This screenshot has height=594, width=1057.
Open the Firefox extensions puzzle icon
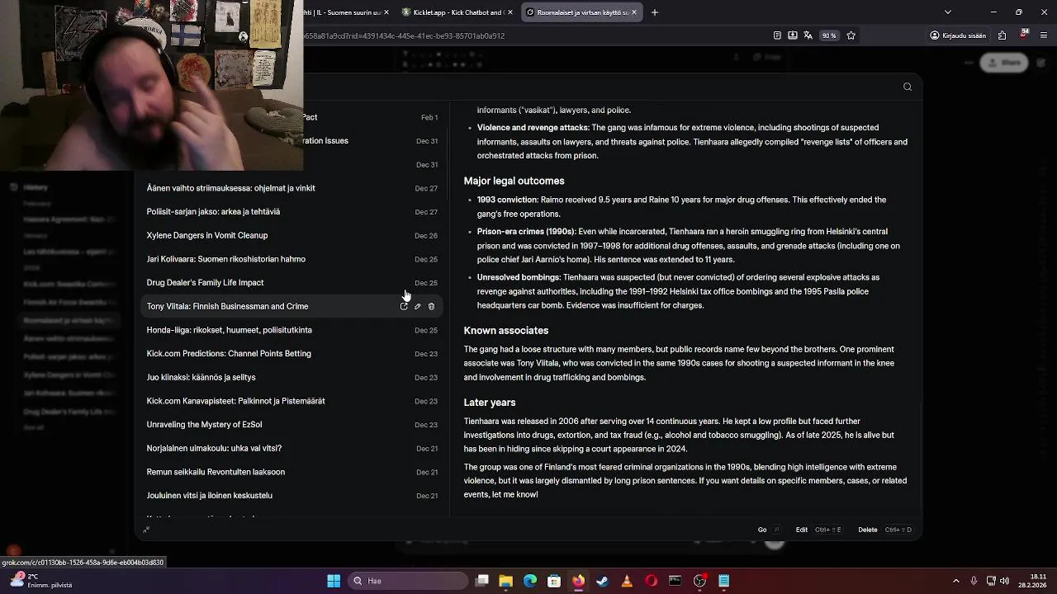point(1002,35)
